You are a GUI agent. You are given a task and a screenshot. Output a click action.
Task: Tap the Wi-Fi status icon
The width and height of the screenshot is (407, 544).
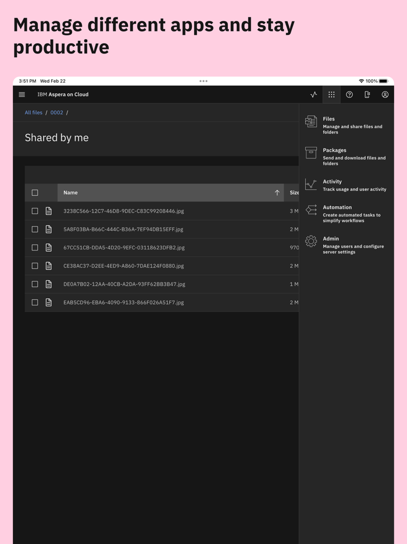tap(361, 81)
